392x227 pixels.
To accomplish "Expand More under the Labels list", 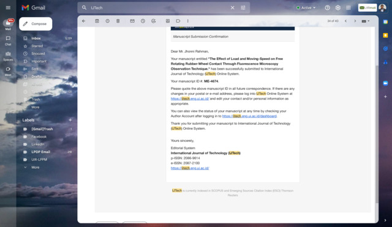I will point(36,167).
